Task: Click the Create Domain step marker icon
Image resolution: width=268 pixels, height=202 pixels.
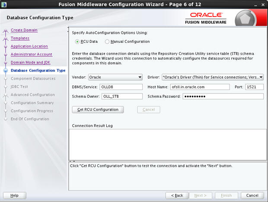Action: [6, 30]
